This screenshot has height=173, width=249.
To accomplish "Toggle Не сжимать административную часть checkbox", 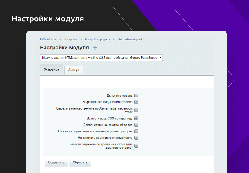I will pyautogui.click(x=136, y=138).
